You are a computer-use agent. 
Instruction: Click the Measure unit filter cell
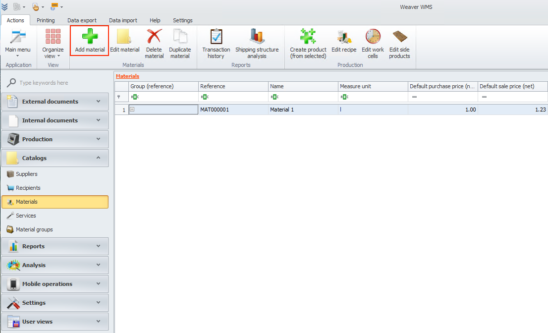(373, 97)
